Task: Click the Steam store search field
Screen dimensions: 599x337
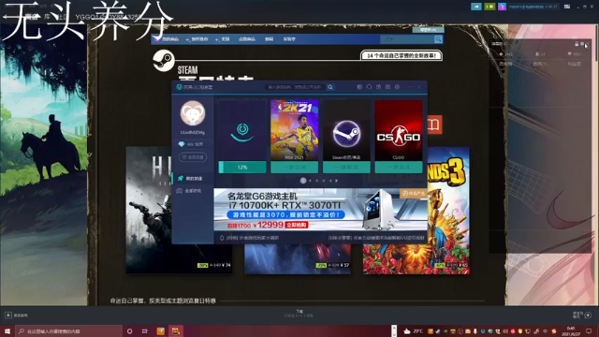Action: click(407, 39)
